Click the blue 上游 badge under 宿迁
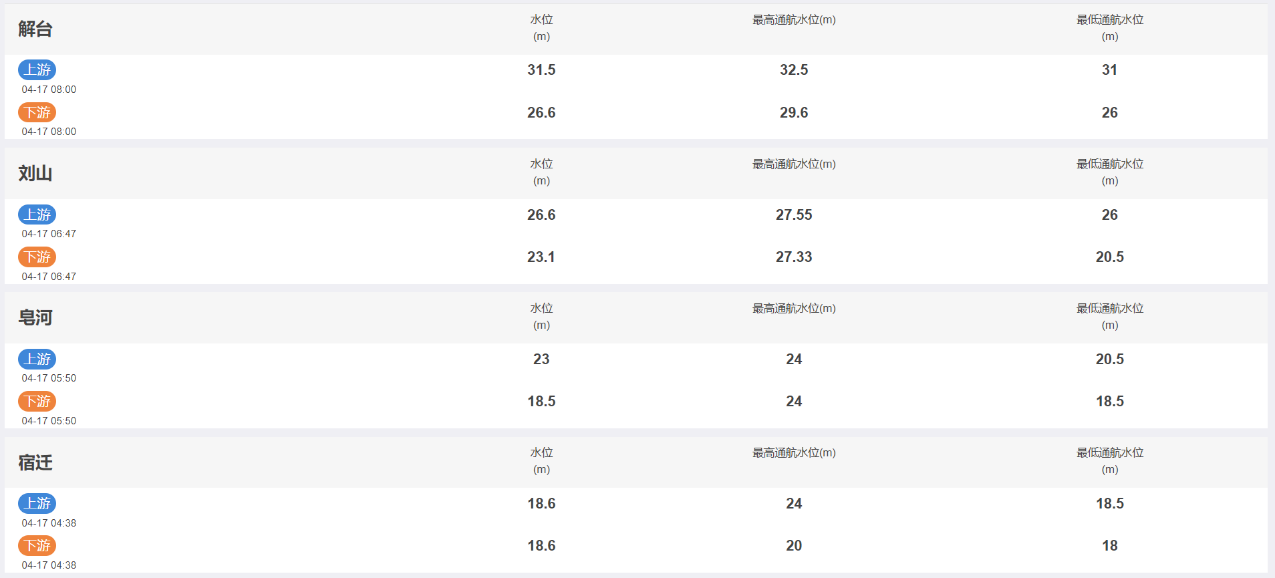 (37, 503)
